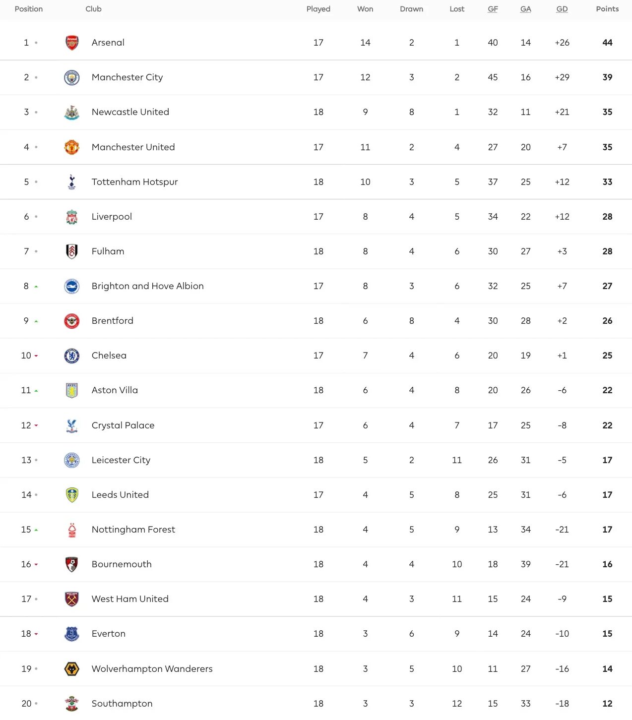Viewport: 632px width, 720px height.
Task: Click the Southampton club crest
Action: 72,704
